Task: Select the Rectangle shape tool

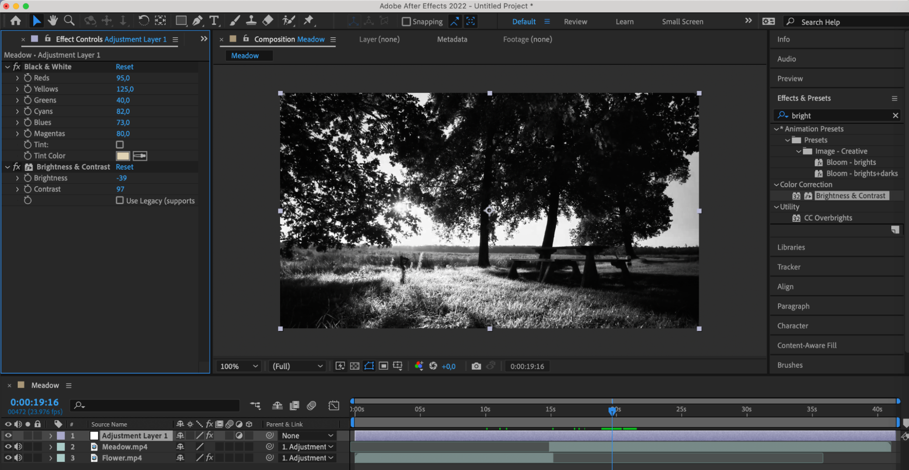Action: [x=181, y=20]
